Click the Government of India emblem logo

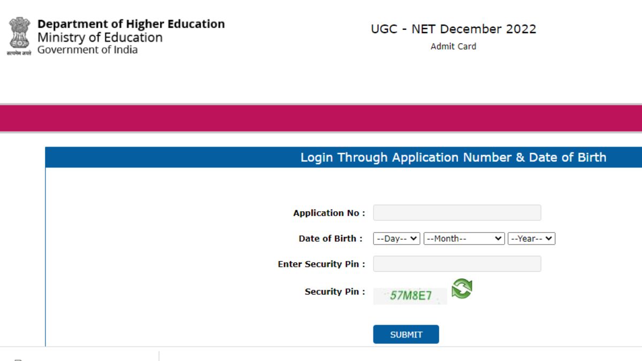(x=19, y=36)
